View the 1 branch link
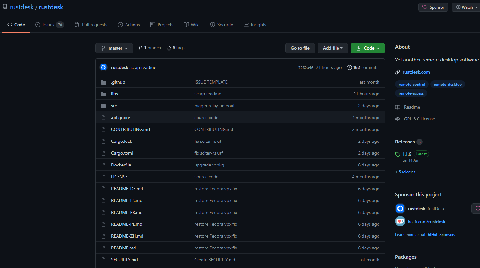 coord(150,48)
